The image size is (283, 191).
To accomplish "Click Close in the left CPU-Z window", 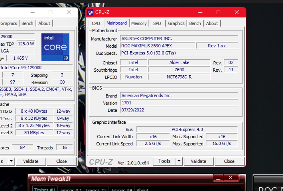I will [61, 161].
